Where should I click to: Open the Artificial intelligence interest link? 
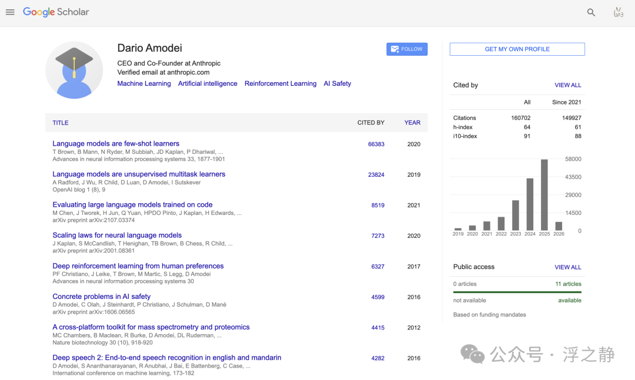click(208, 83)
